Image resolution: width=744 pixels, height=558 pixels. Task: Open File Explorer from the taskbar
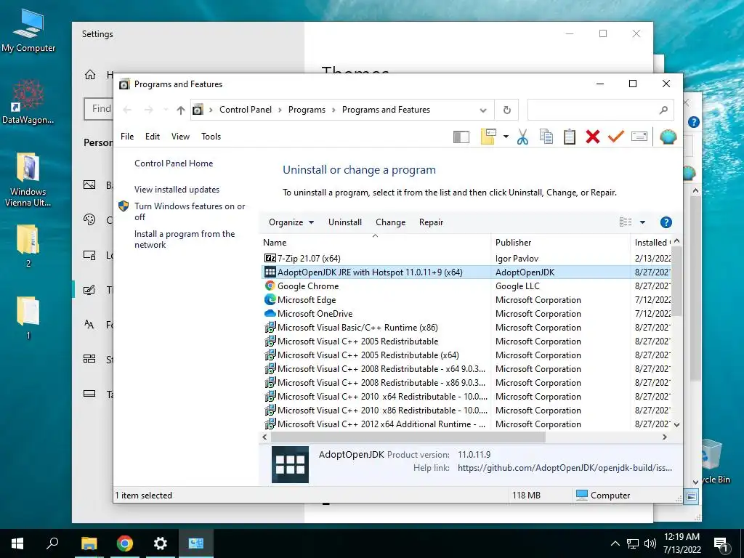89,543
